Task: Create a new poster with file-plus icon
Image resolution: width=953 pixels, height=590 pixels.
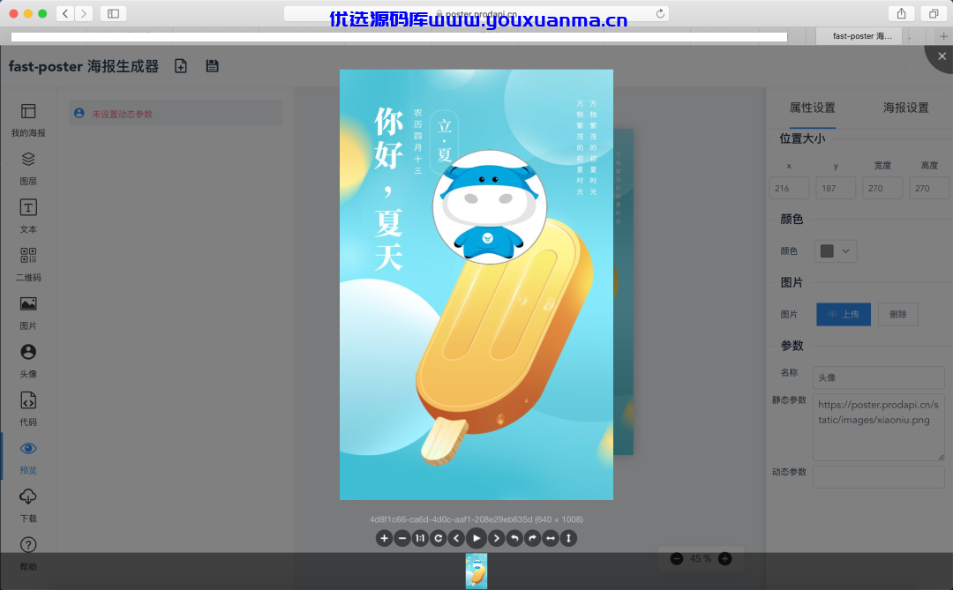Action: (x=181, y=65)
